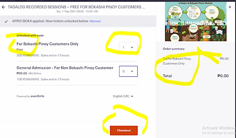Click the Activate Windows watermark text
This screenshot has height=138, width=236.
point(219,128)
